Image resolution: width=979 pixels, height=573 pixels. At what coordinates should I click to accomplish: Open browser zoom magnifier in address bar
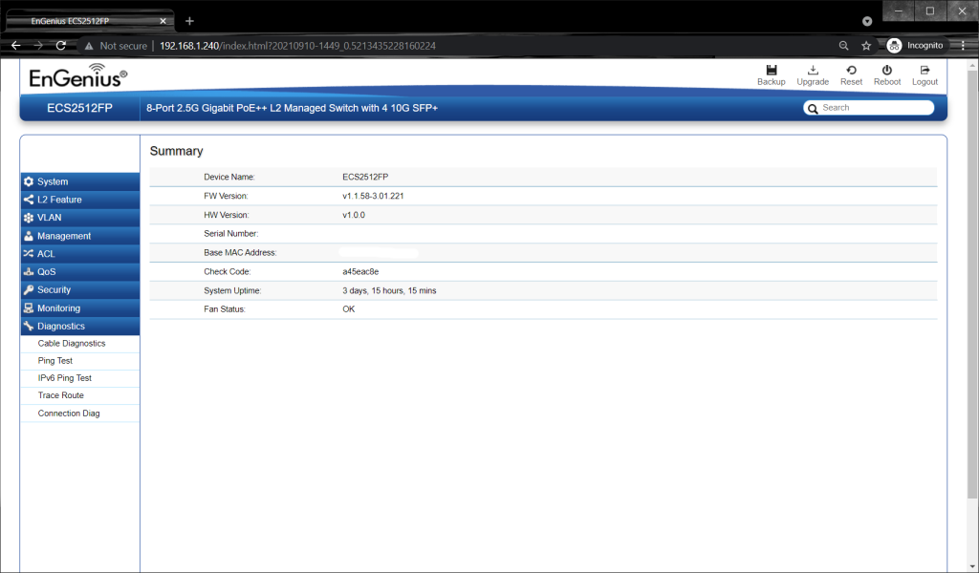point(843,46)
